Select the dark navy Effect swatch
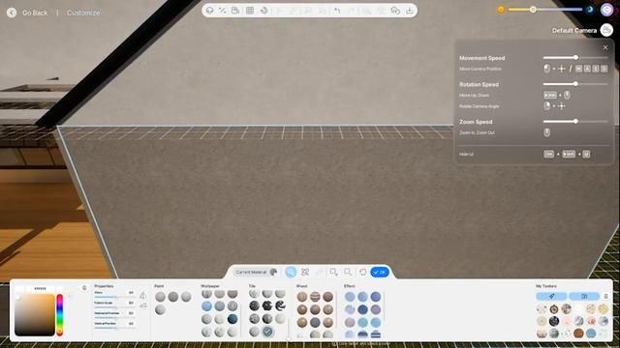Screen dimensions: 620x348 pos(362,309)
